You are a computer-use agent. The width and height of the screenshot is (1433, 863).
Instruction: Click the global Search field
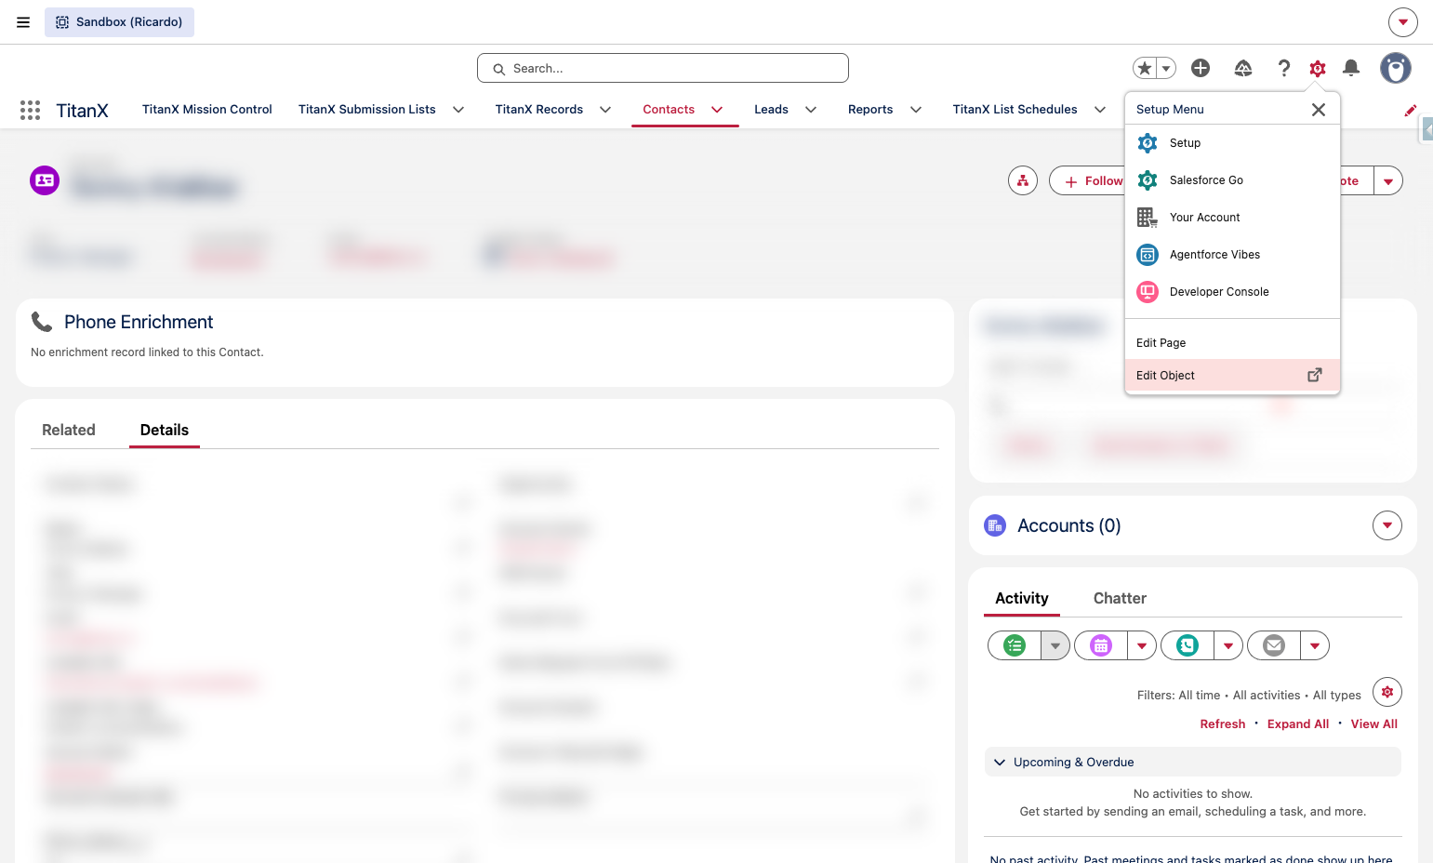coord(663,68)
